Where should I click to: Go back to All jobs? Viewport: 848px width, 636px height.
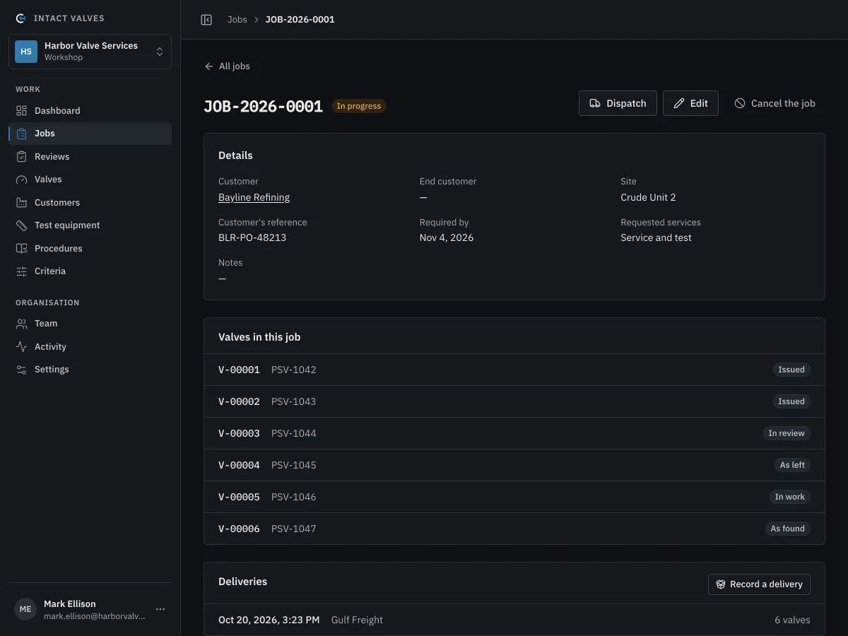click(x=227, y=66)
